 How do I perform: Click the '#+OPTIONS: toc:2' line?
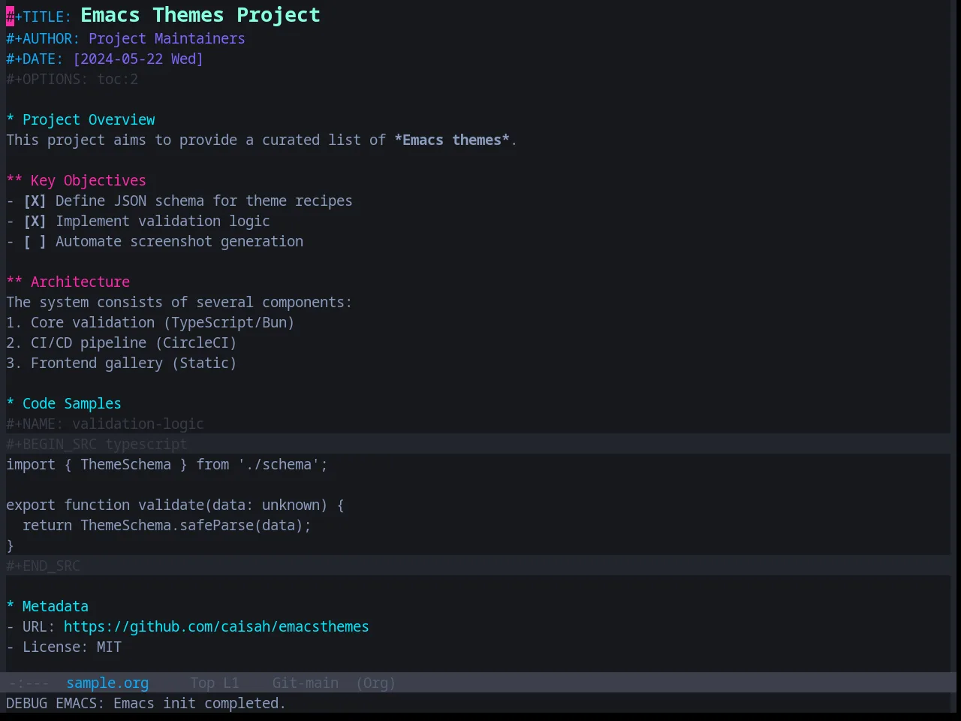(72, 79)
